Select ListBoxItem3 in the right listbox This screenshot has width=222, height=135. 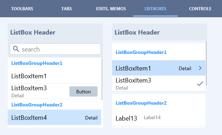click(159, 83)
